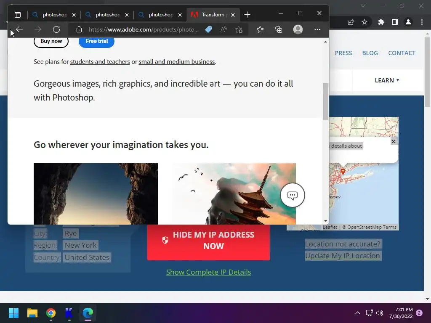
Task: Open Chrome extensions puzzle icon
Action: 381,22
